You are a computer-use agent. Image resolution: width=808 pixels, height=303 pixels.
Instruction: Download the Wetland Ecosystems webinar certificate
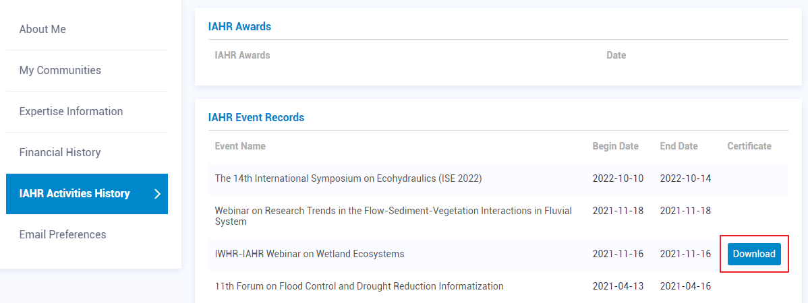point(754,255)
